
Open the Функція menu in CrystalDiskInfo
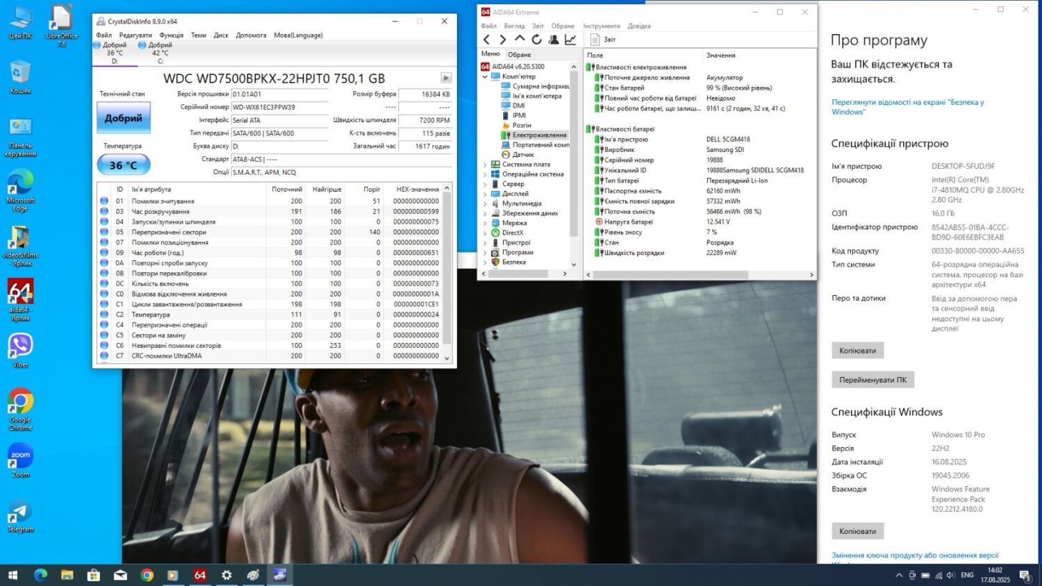171,35
